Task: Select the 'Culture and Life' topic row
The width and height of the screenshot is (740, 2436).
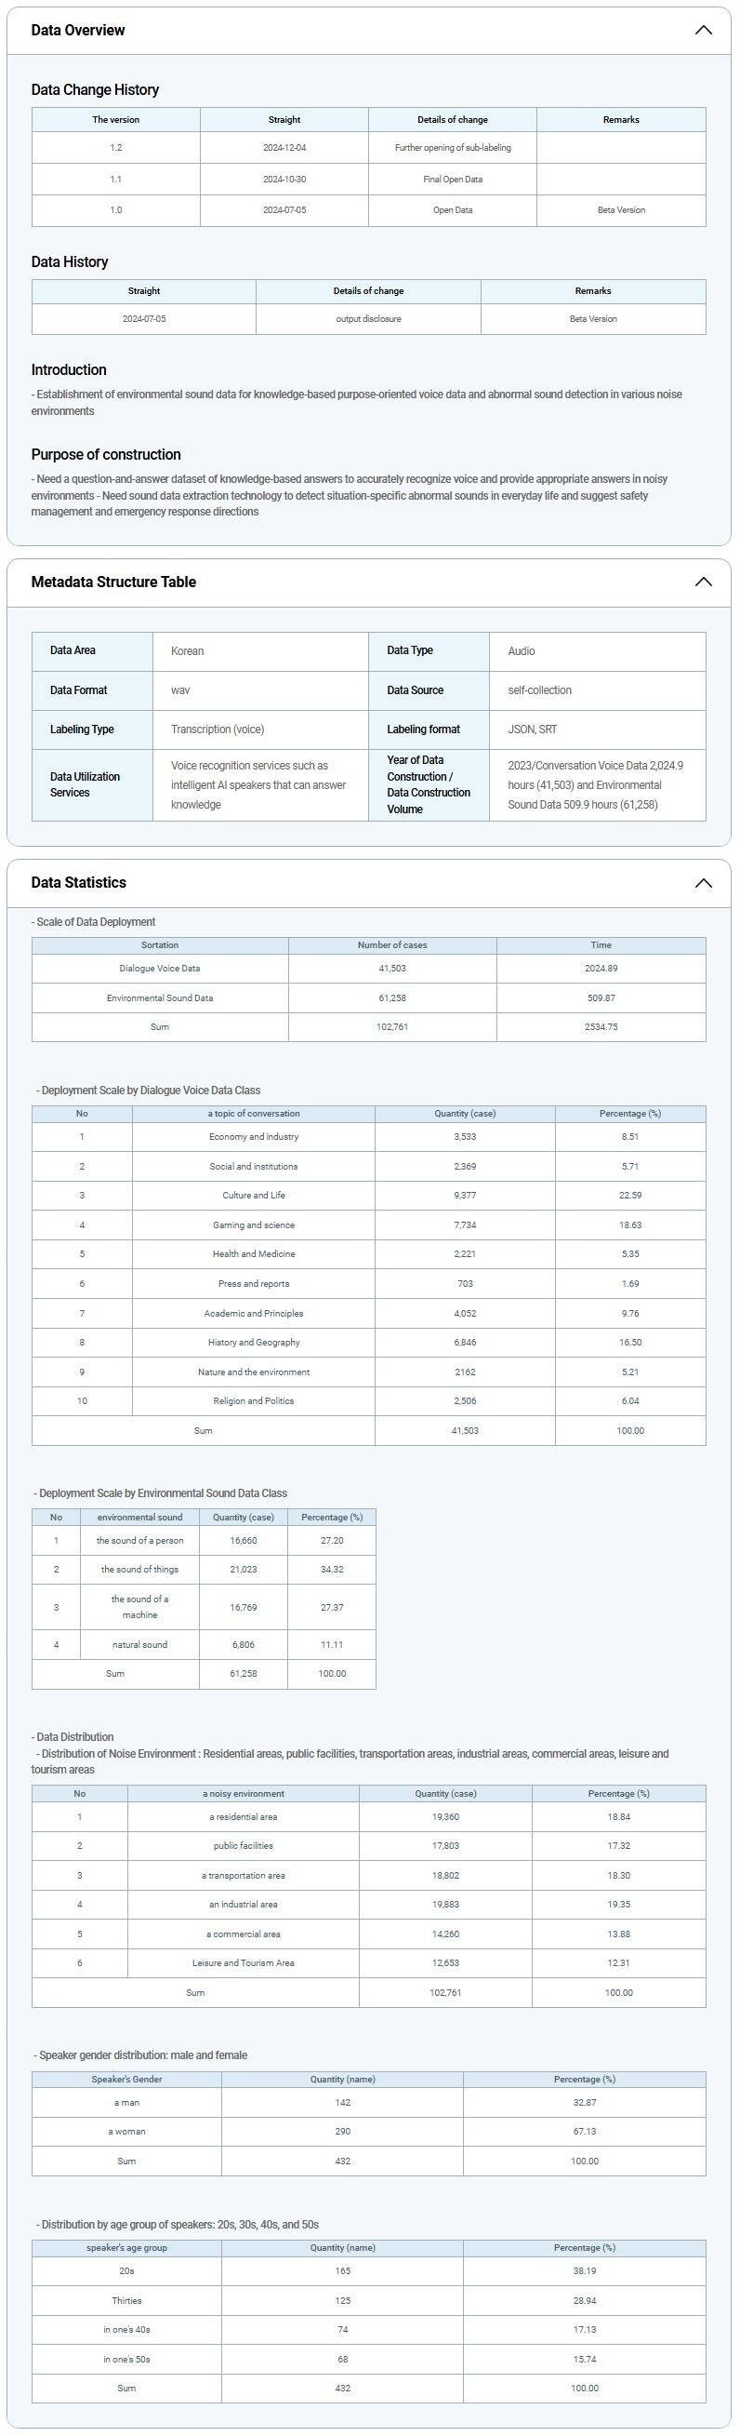Action: click(253, 1196)
